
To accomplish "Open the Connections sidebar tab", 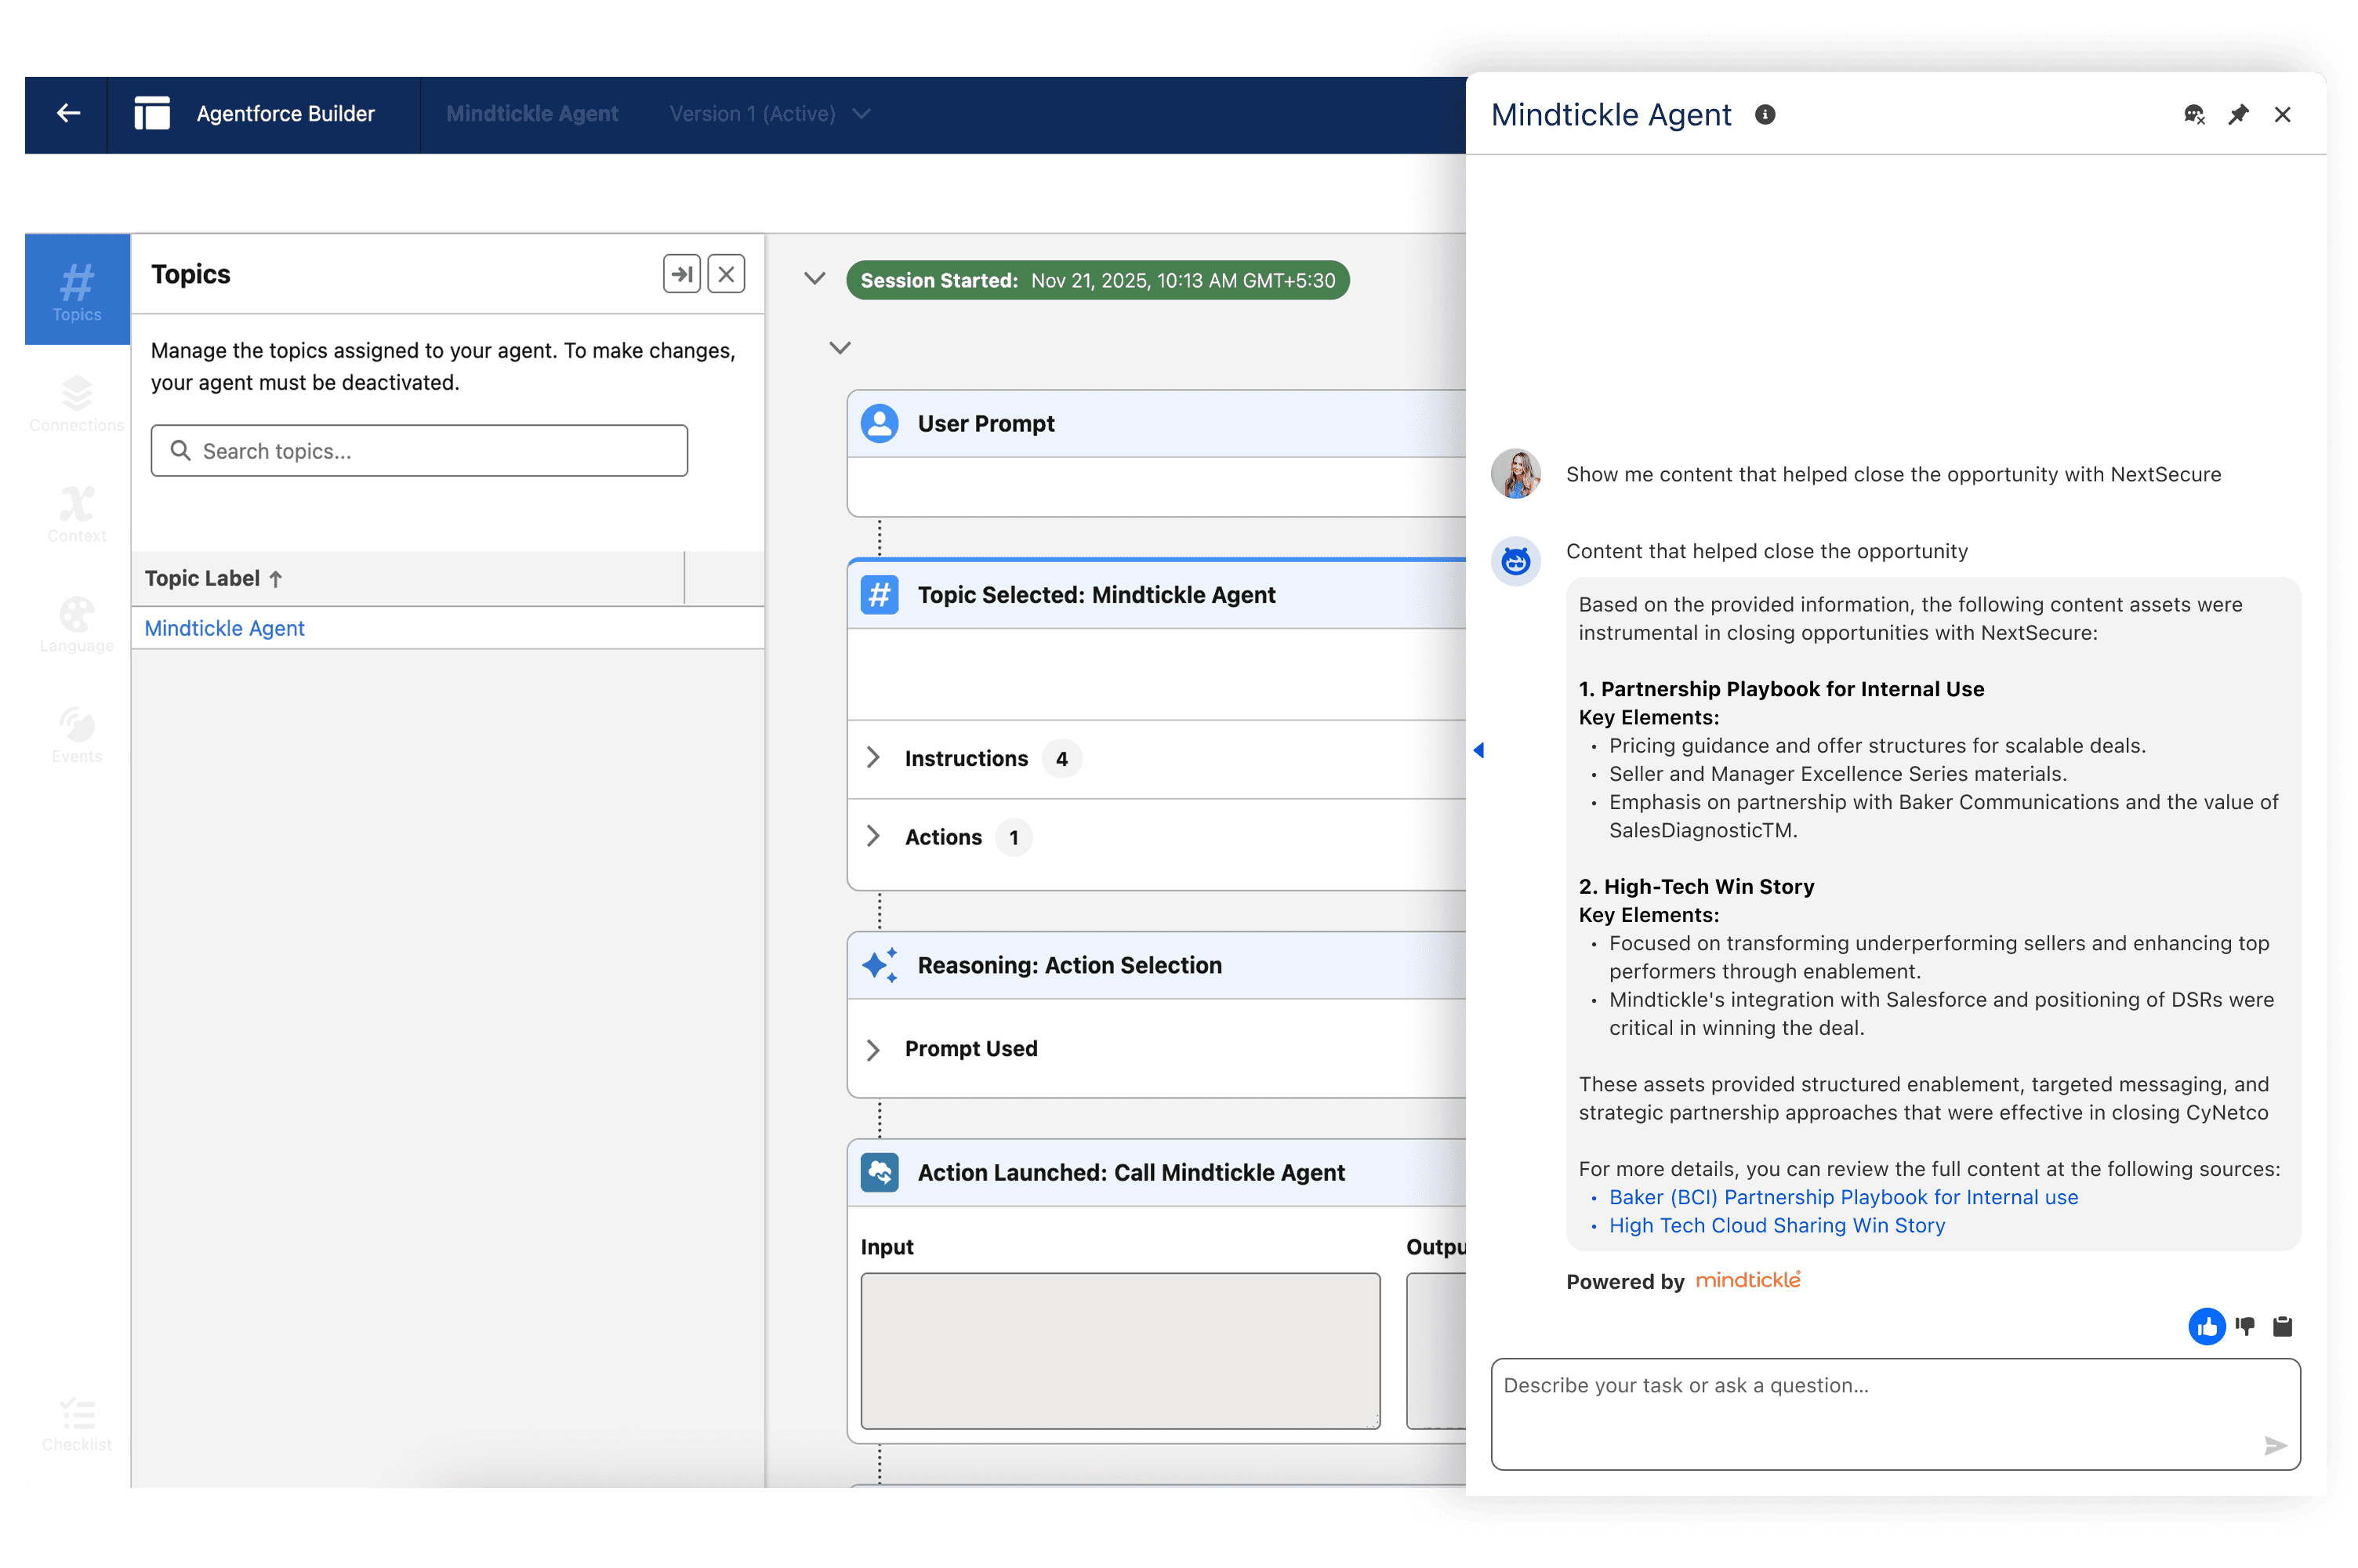I will tap(77, 402).
